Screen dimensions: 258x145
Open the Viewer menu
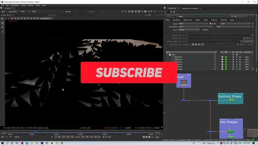coord(23,5)
